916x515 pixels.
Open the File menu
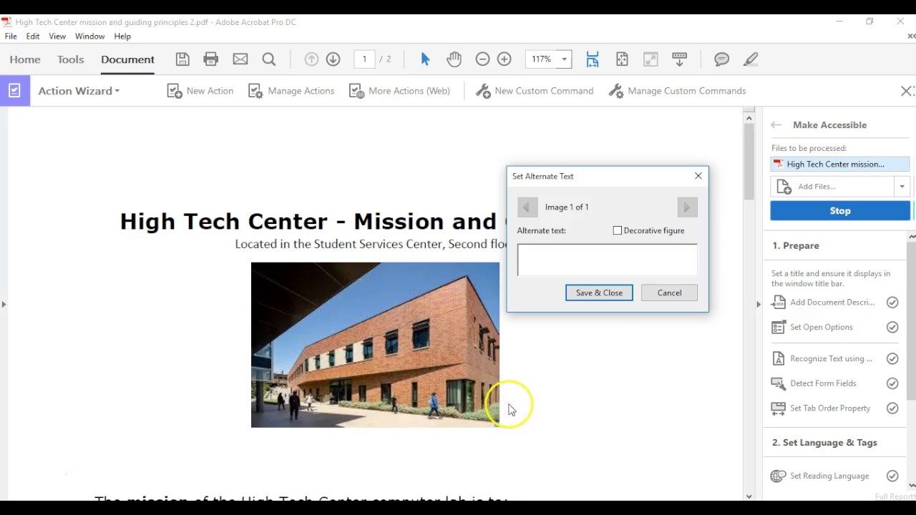(x=11, y=36)
